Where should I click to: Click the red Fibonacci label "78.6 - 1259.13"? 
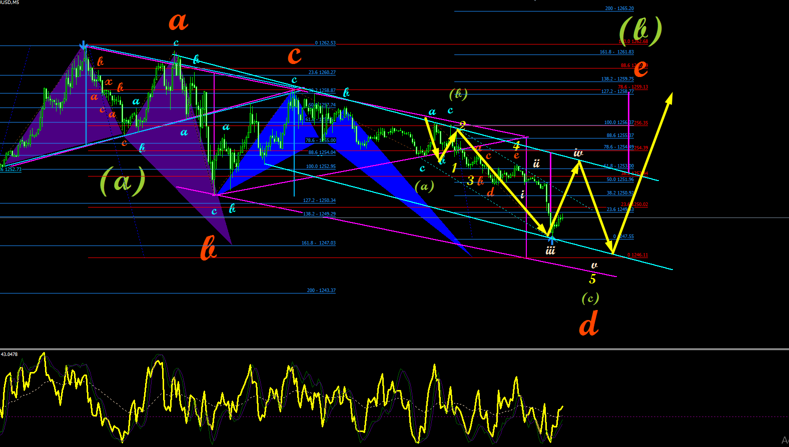pos(633,87)
